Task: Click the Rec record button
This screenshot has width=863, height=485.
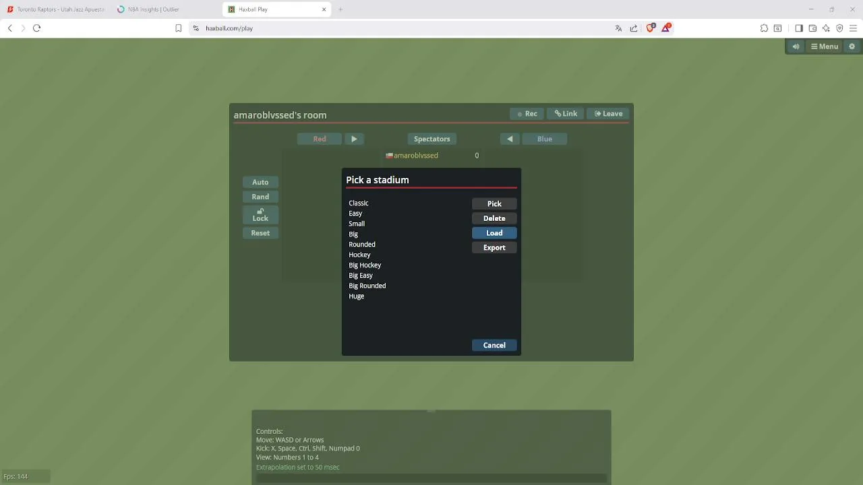Action: pos(527,114)
